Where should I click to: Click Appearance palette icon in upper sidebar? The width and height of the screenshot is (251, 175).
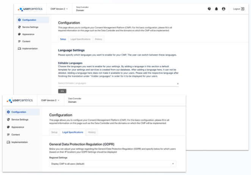coord(19,34)
